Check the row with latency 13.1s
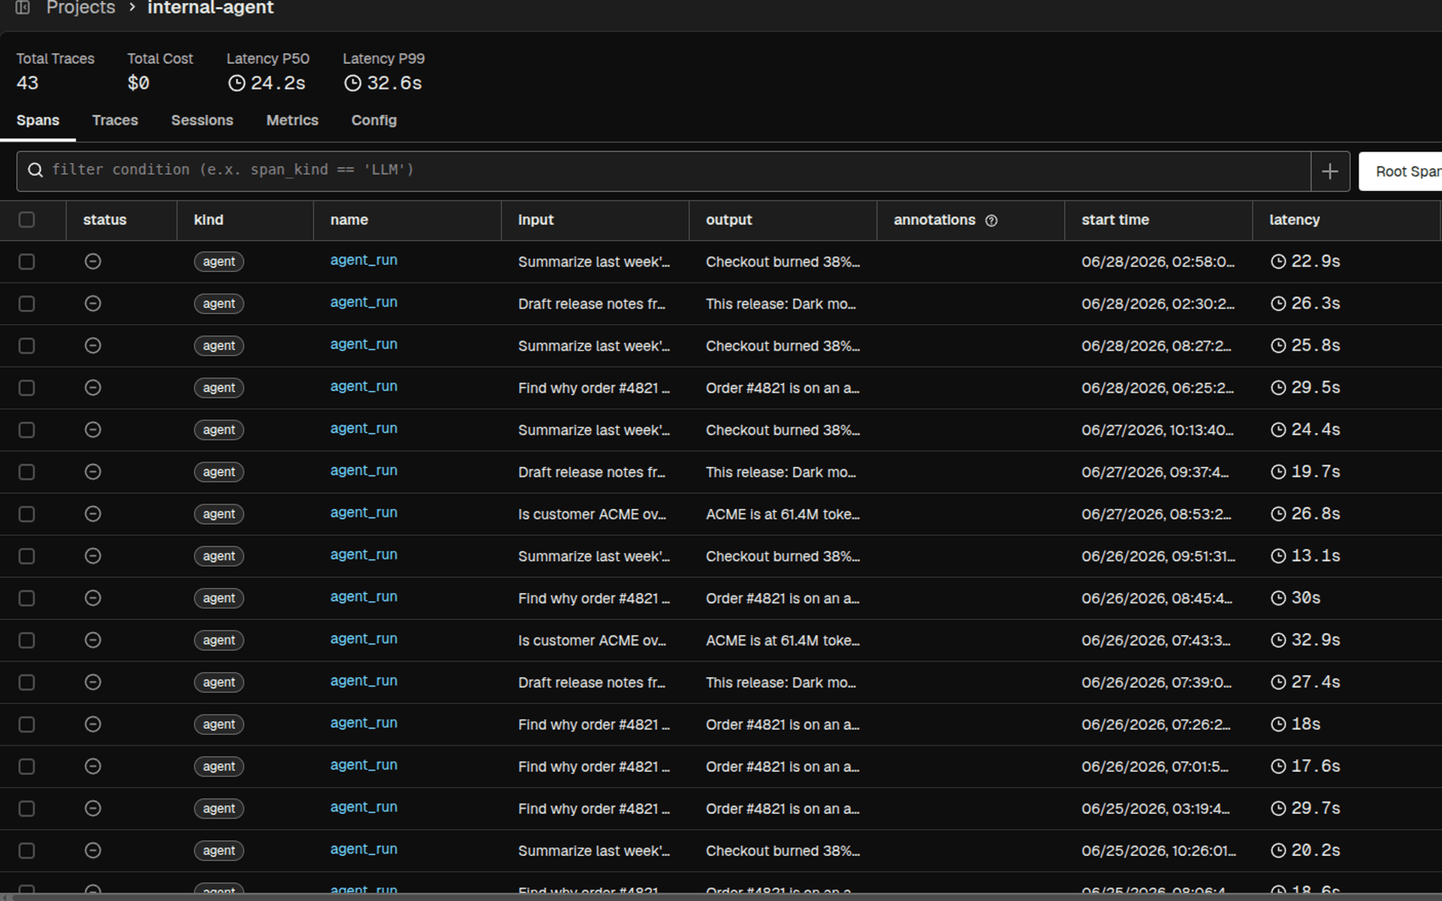This screenshot has width=1442, height=901. click(26, 556)
